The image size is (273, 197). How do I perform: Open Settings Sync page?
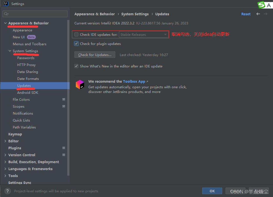click(x=20, y=183)
